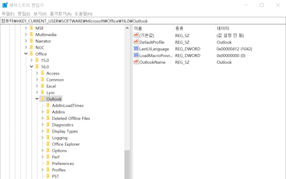Click the Excel folder icon
This screenshot has height=179, width=286.
pos(43,86)
